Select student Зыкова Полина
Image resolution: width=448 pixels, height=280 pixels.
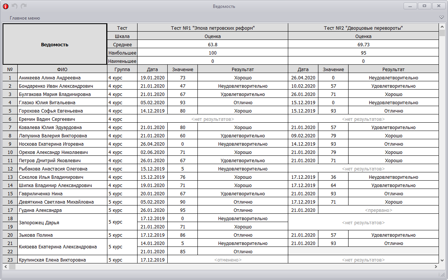(x=62, y=234)
